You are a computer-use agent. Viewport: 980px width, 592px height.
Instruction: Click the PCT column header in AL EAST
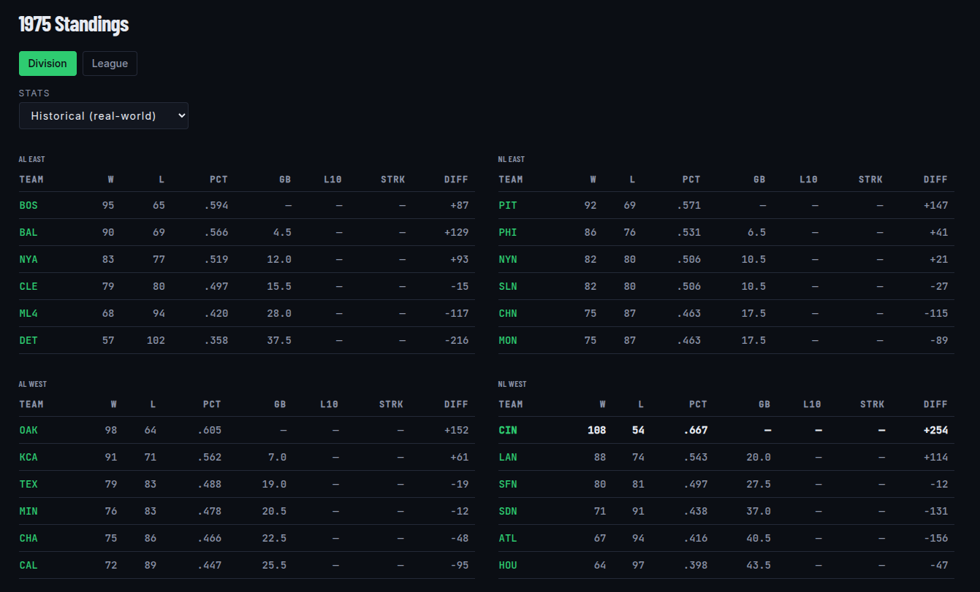click(219, 180)
